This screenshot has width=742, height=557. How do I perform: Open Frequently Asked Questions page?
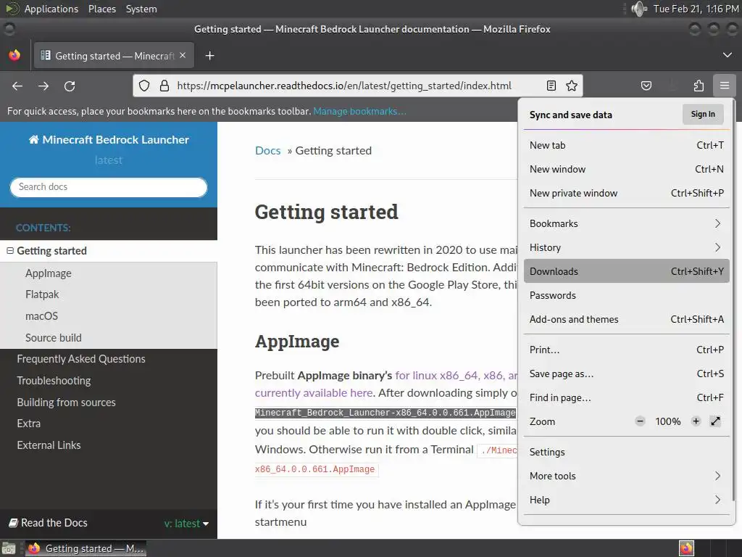(81, 359)
